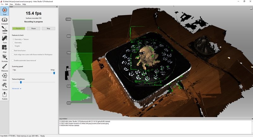Select the Editor tool icon
This screenshot has width=253, height=137.
(4, 30)
